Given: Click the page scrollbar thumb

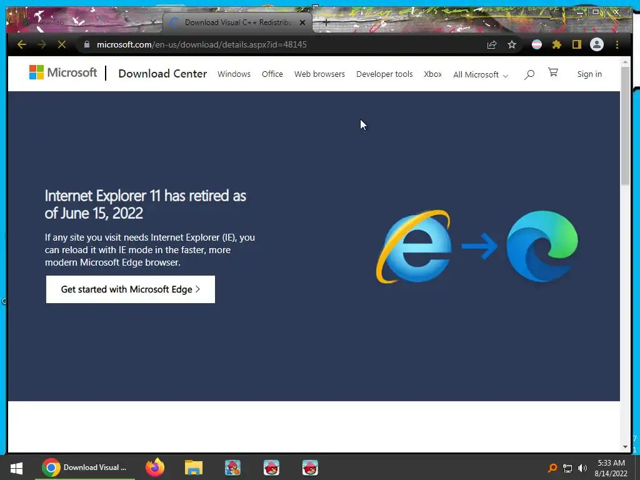Looking at the screenshot, I should [x=625, y=125].
